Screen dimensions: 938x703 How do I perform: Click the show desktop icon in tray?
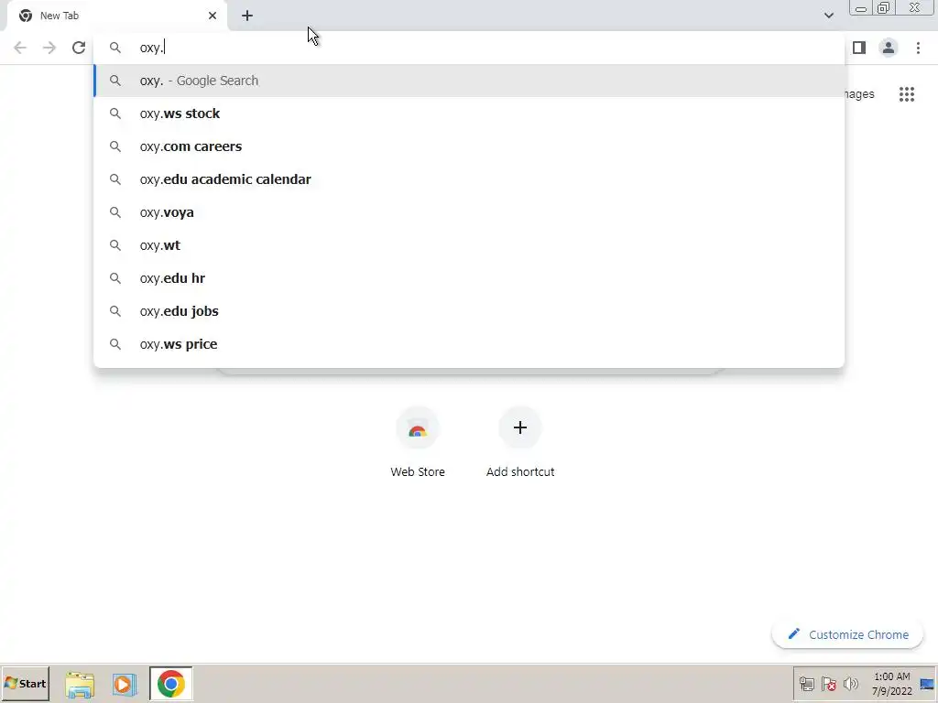tap(928, 684)
